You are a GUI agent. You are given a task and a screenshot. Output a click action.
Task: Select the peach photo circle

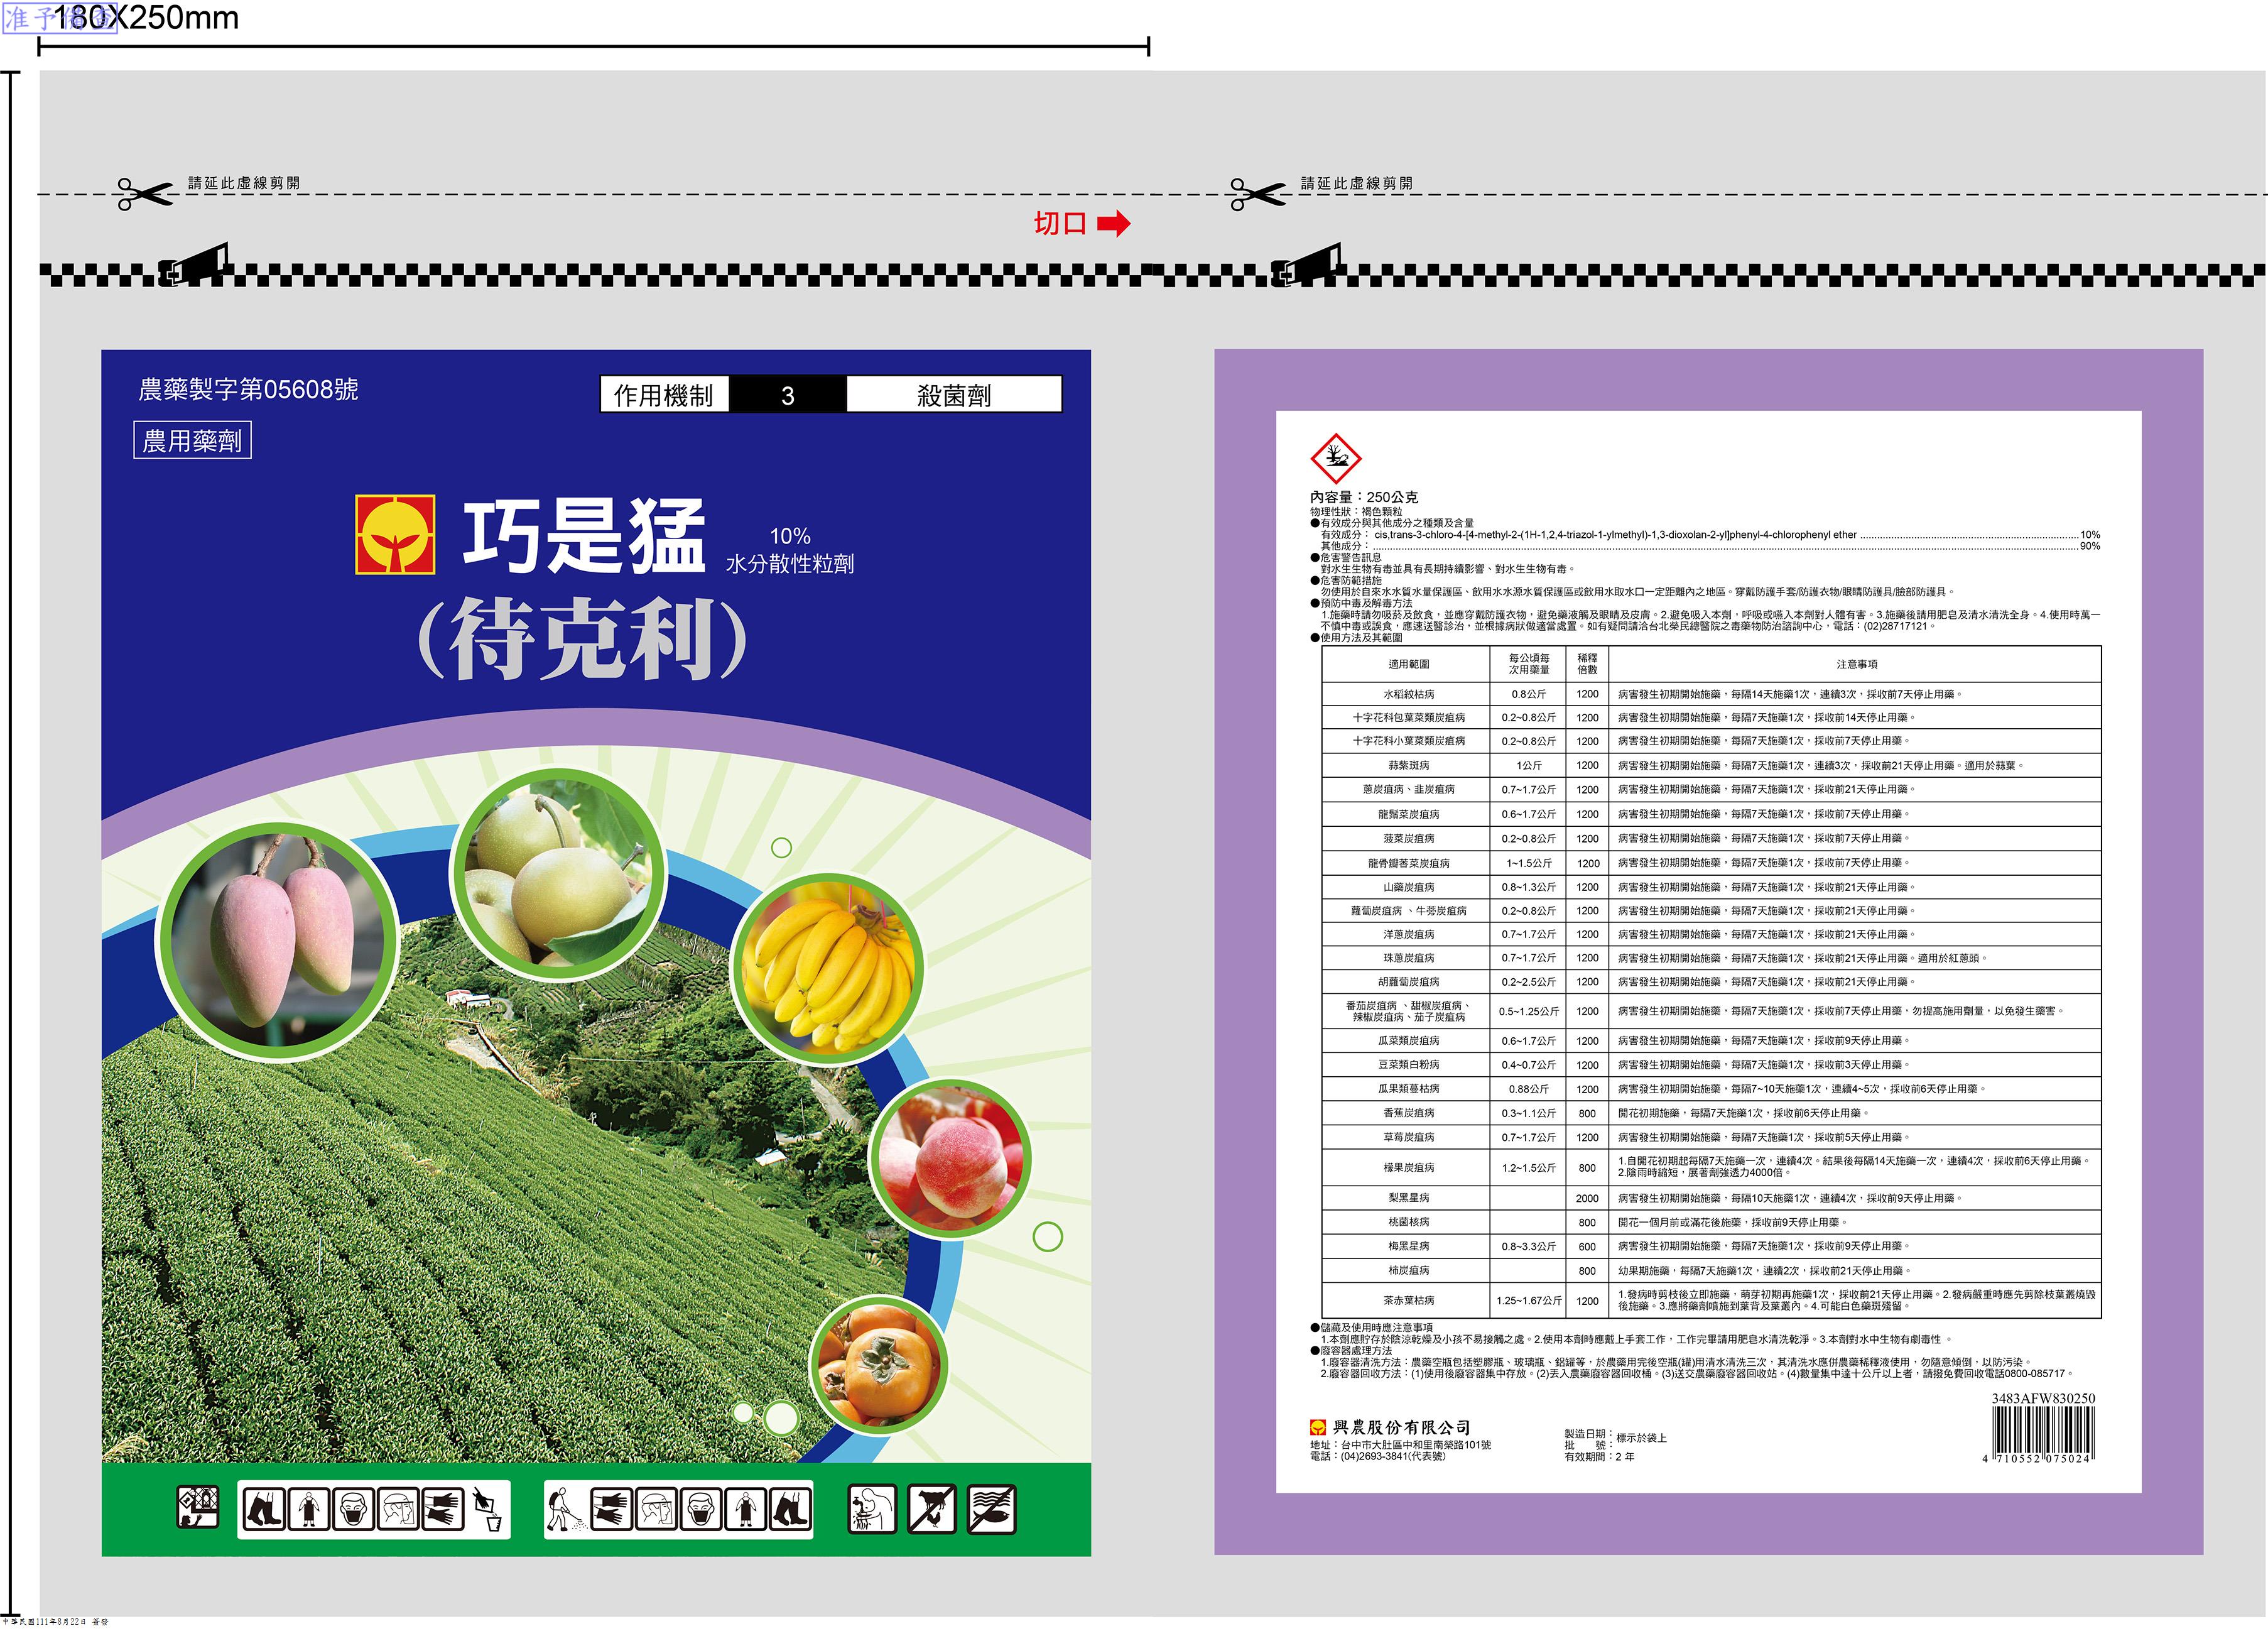click(x=949, y=1159)
